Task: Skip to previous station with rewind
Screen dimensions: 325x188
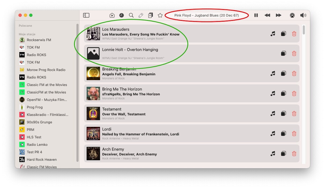Action: tap(267, 15)
